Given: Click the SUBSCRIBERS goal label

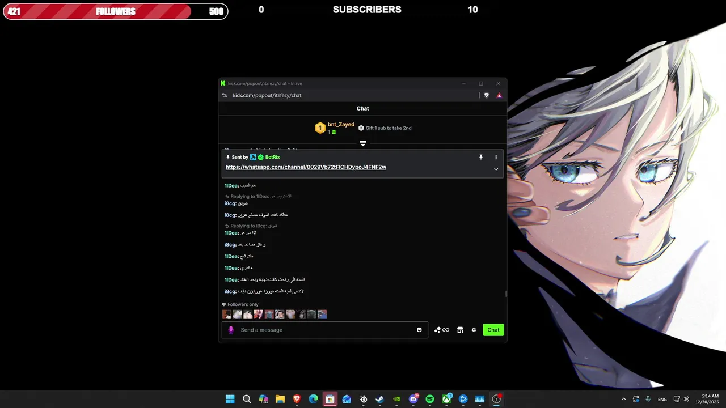Looking at the screenshot, I should (x=367, y=10).
